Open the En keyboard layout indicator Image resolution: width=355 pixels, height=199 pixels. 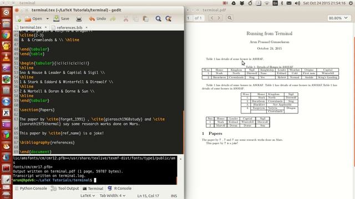point(275,3)
